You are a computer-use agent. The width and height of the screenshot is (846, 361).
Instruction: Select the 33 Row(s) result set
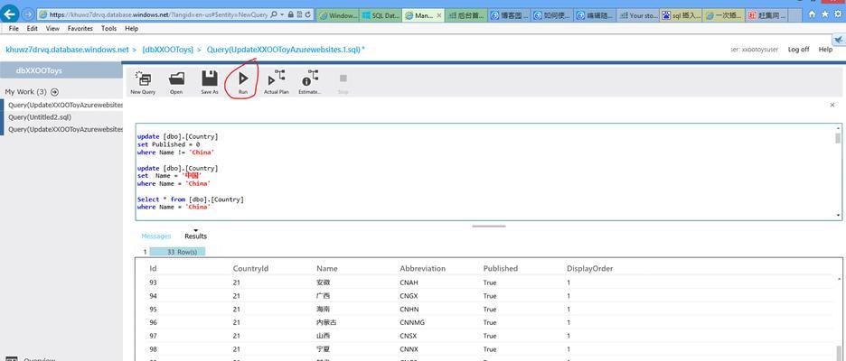click(177, 252)
